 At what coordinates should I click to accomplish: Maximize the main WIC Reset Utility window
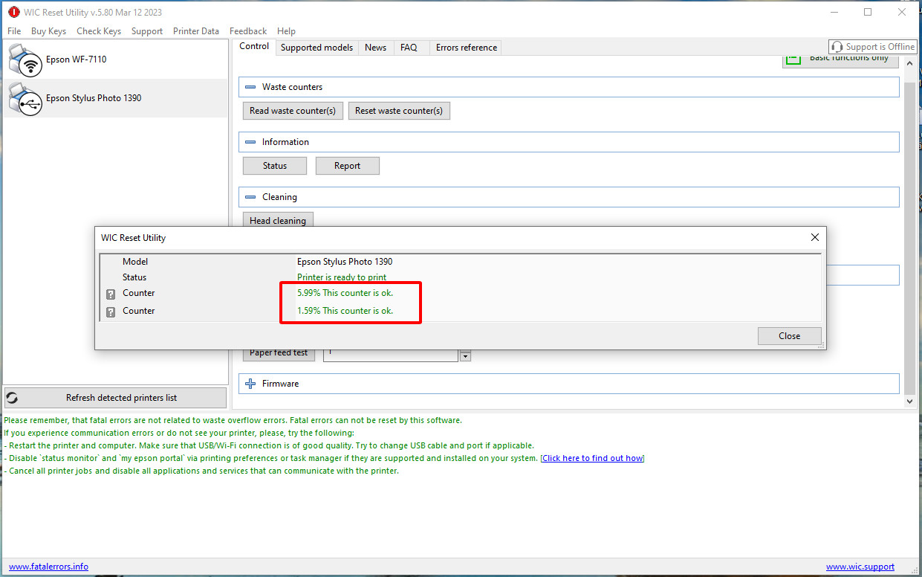[868, 12]
